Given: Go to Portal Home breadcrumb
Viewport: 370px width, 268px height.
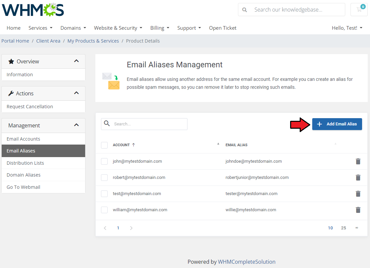Looking at the screenshot, I should click(15, 41).
